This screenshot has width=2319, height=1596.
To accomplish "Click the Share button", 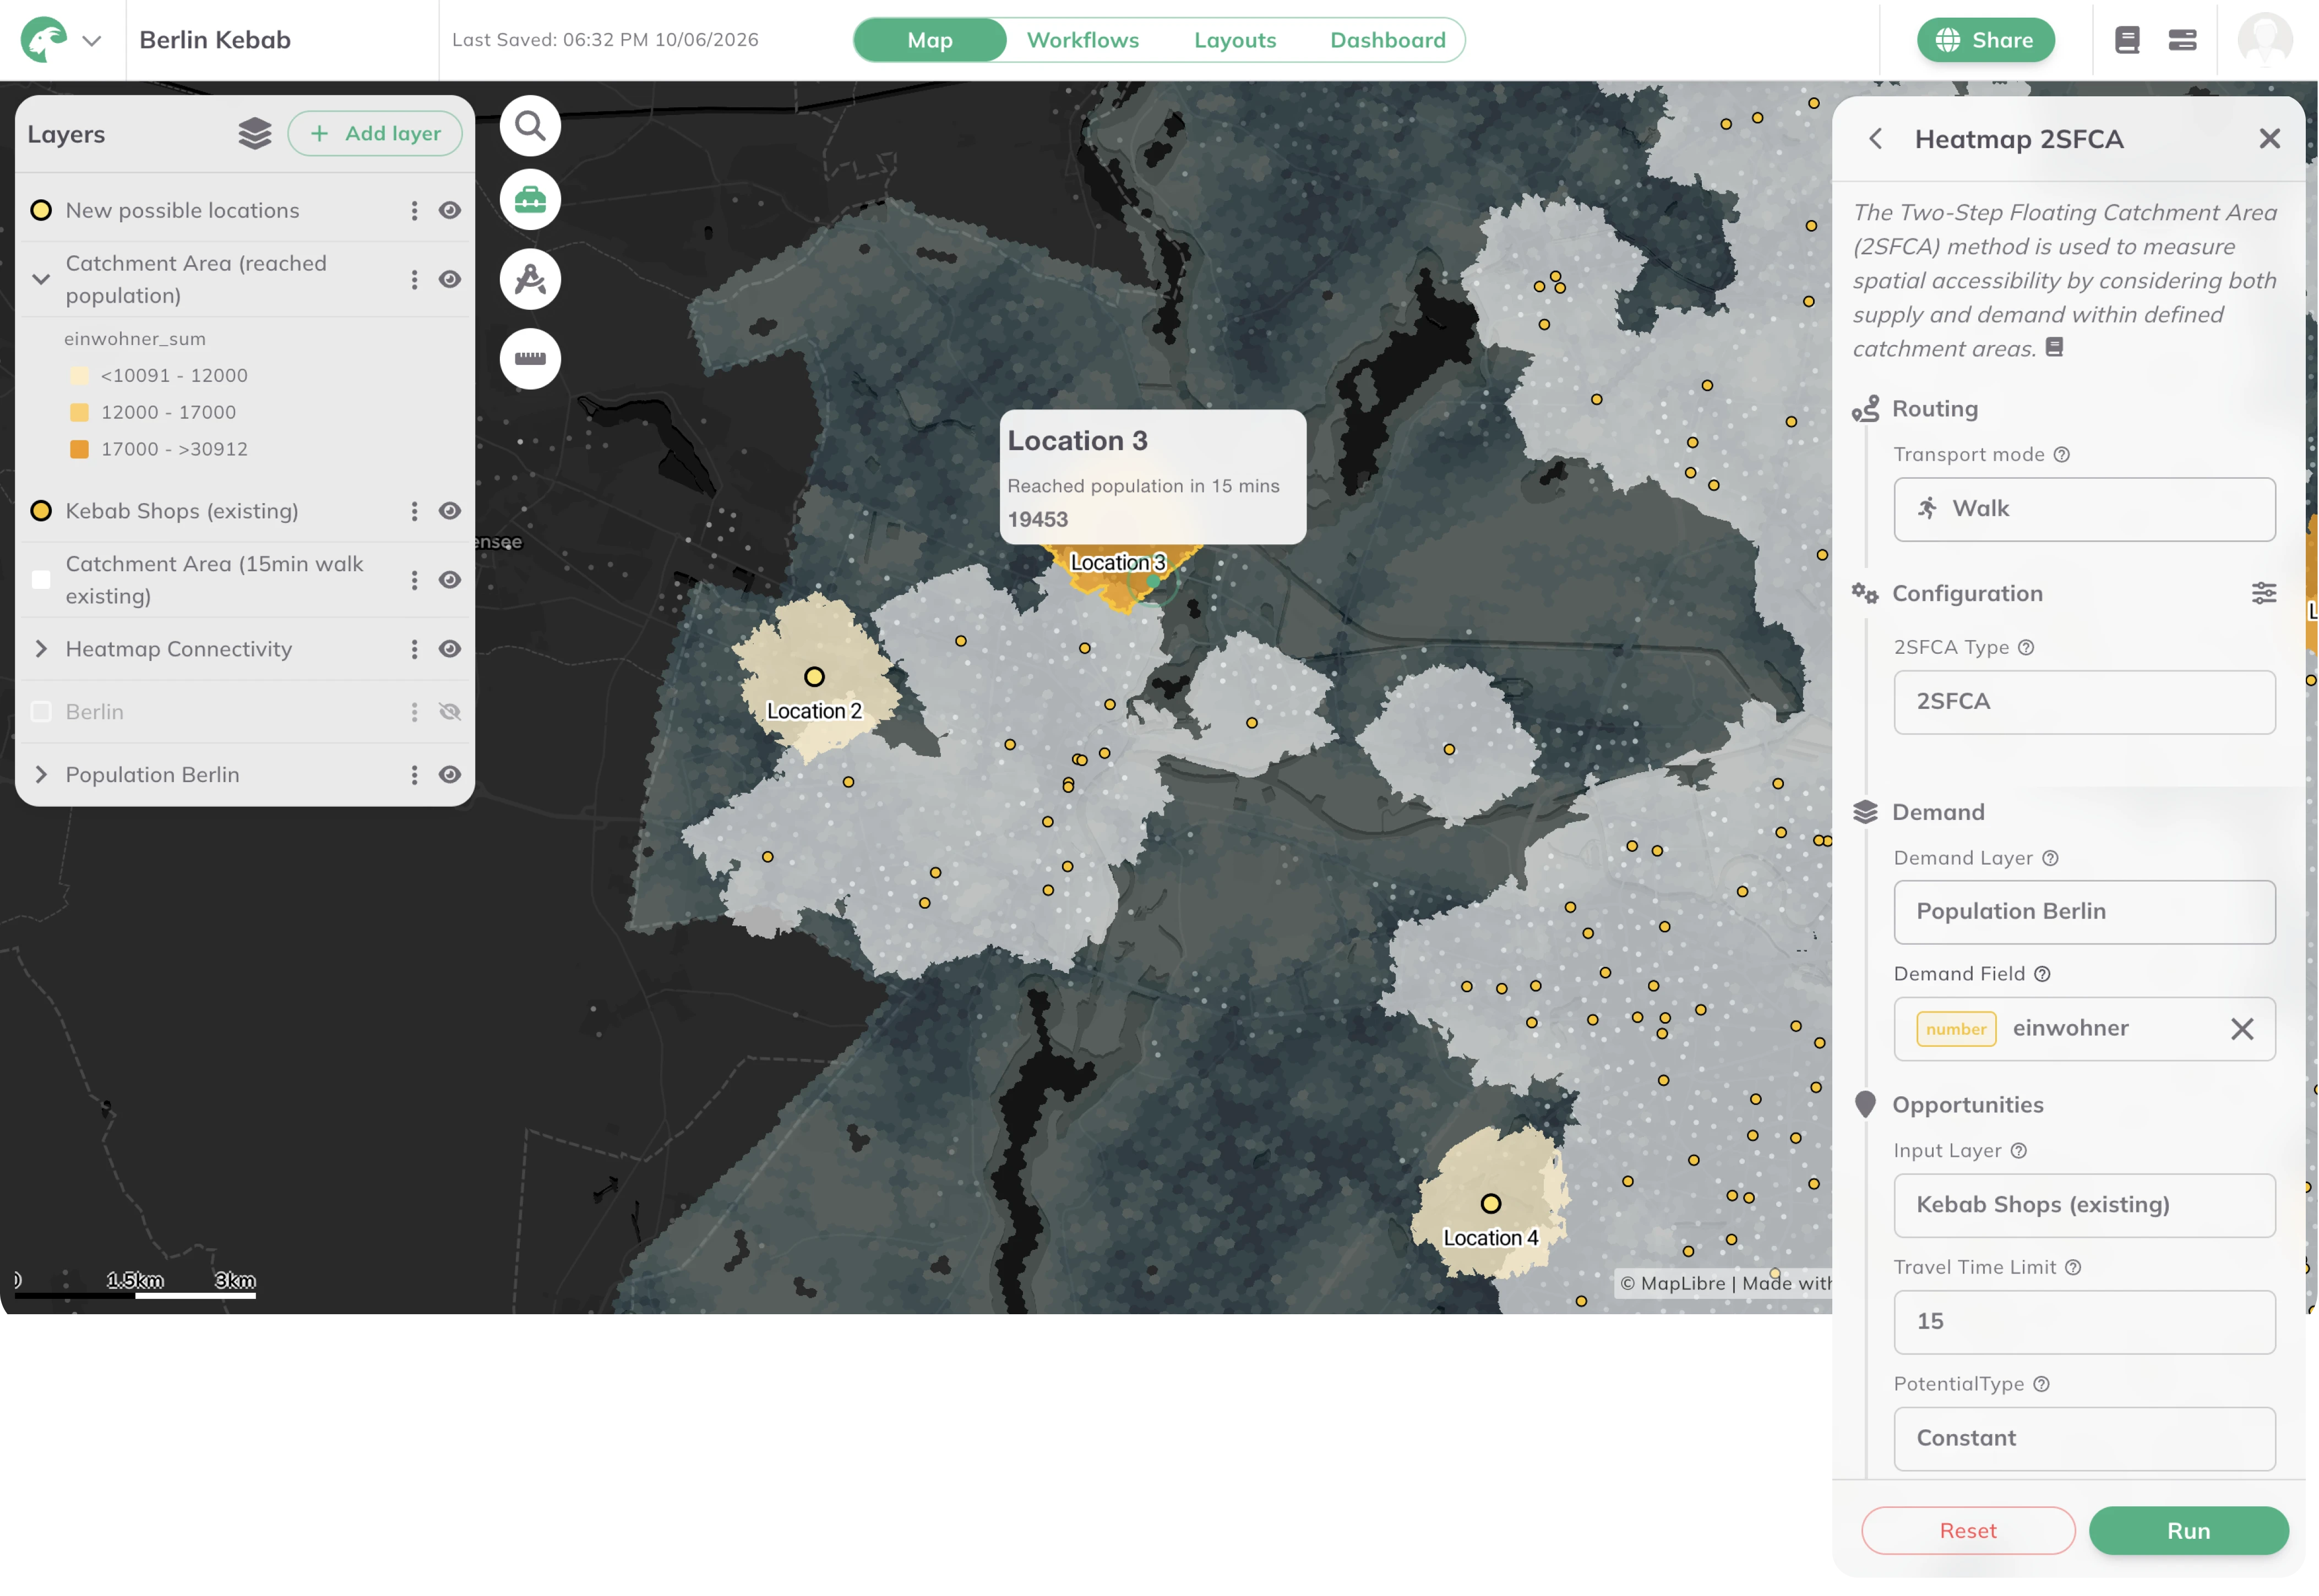I will [x=1985, y=40].
